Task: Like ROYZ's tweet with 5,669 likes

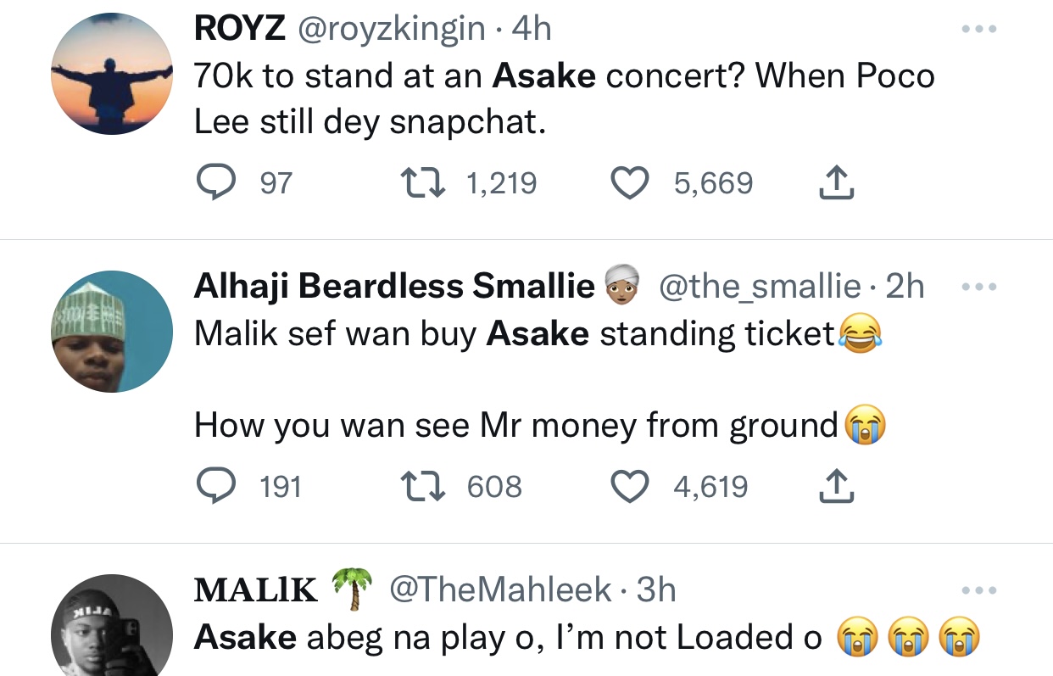Action: point(628,183)
